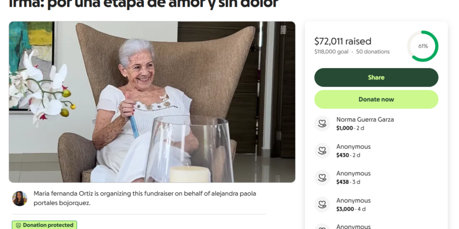Share this fundraiser
This screenshot has height=229, width=459.
click(376, 77)
